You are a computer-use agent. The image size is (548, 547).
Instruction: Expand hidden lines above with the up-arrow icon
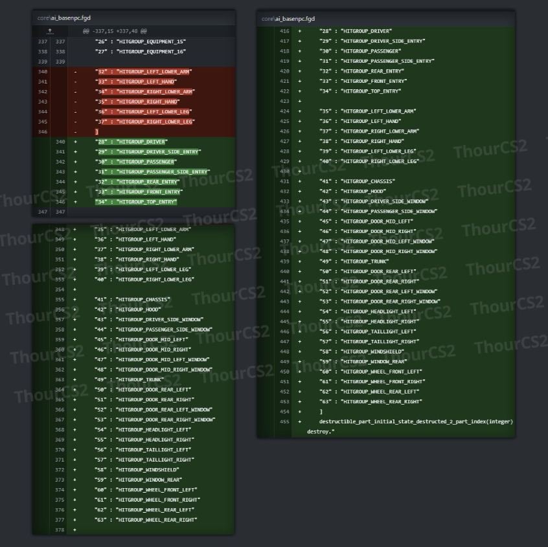(50, 31)
